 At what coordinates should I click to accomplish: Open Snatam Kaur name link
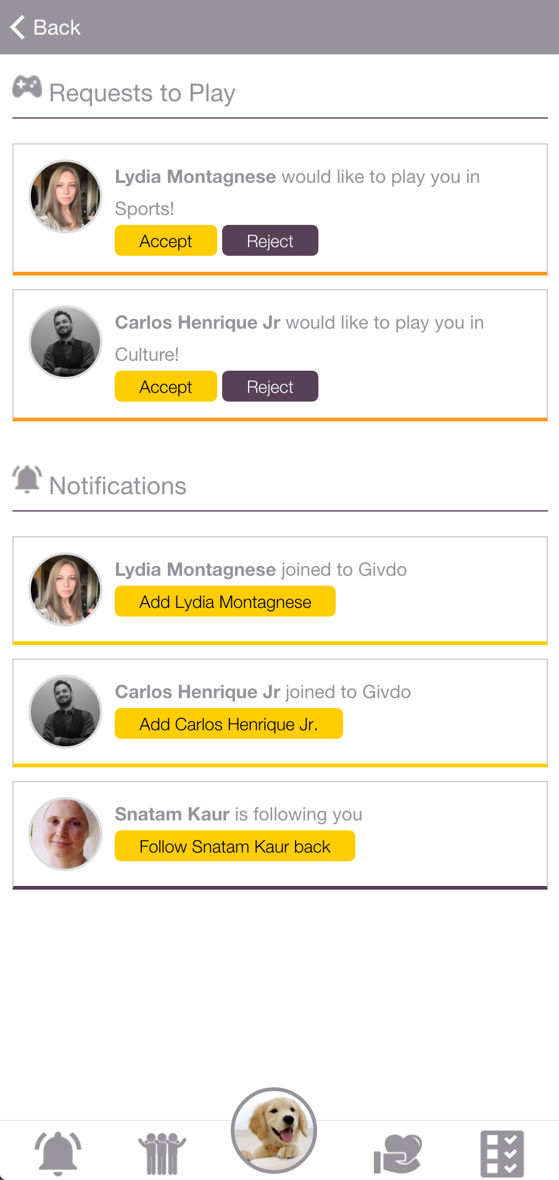(x=172, y=814)
